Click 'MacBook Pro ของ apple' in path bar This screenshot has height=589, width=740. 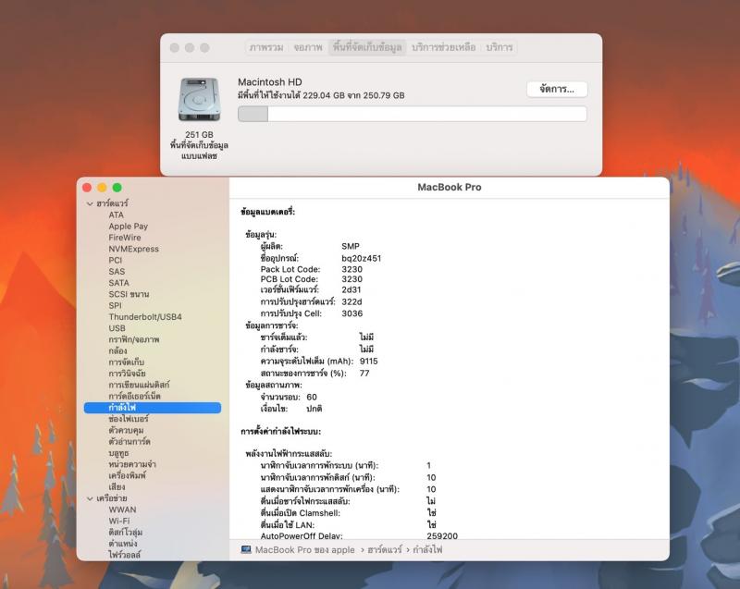[305, 550]
